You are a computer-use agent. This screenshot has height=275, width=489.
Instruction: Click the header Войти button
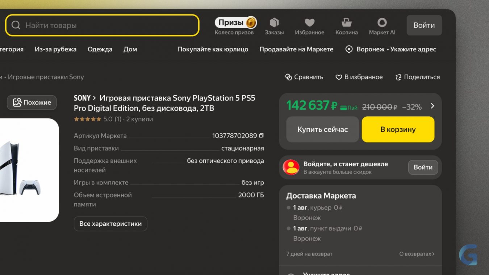click(x=424, y=25)
